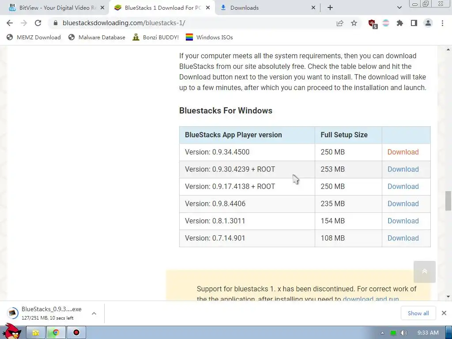Open the Bonzi BUDDY! bookmark
Image resolution: width=452 pixels, height=339 pixels.
tap(156, 37)
